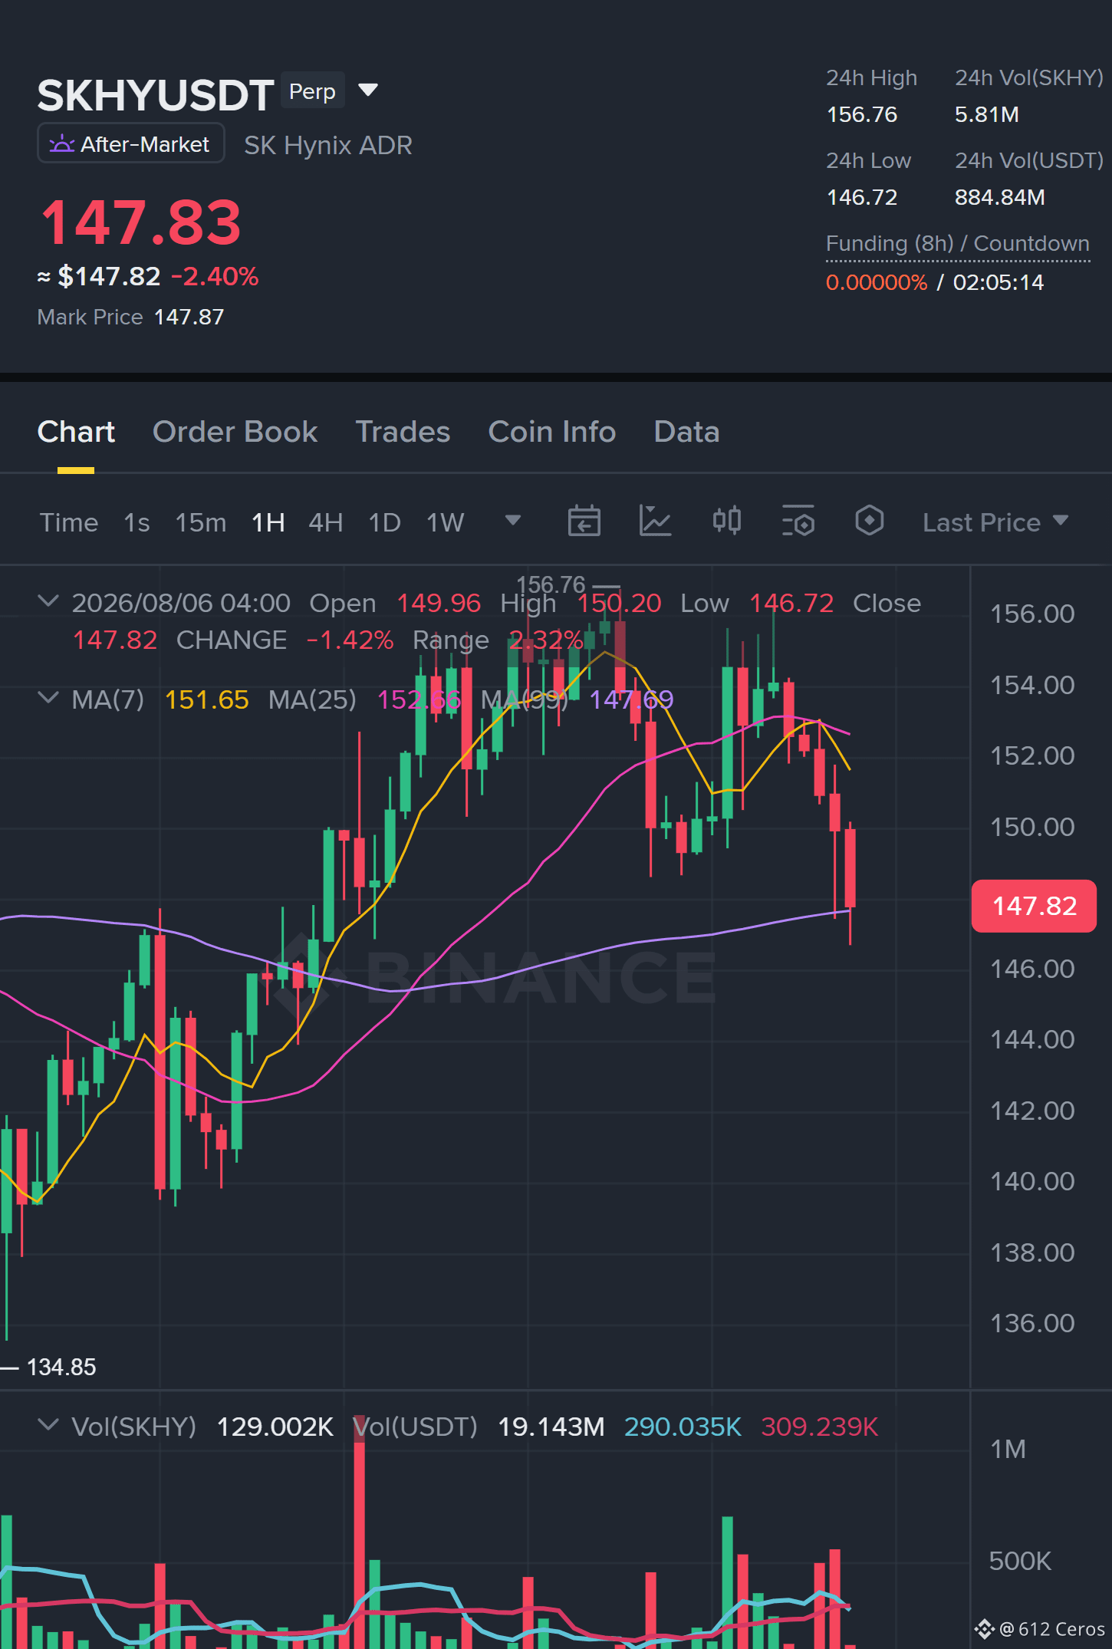
Task: Open the chart settings icon
Action: click(798, 522)
